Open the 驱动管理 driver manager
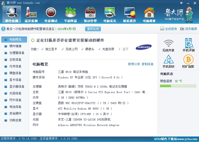 (90, 14)
